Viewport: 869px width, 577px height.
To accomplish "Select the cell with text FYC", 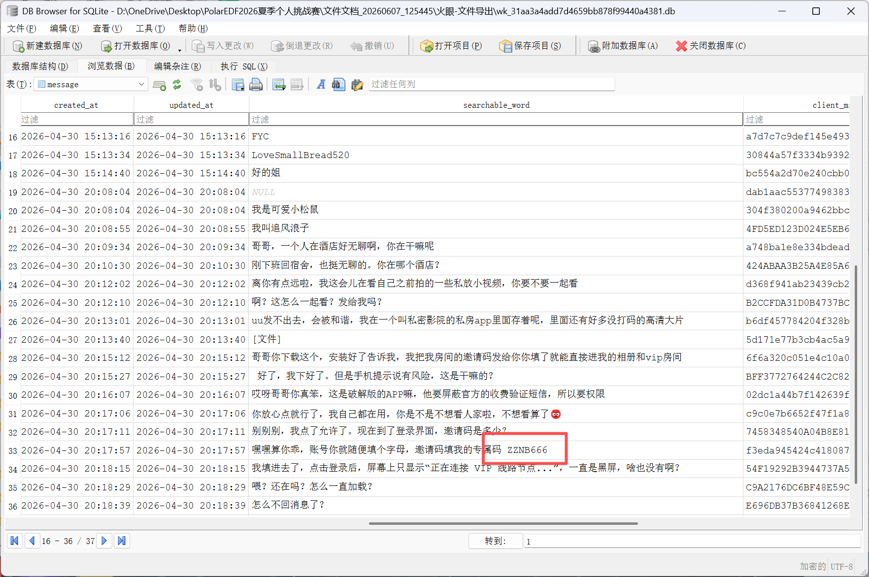I will 496,136.
